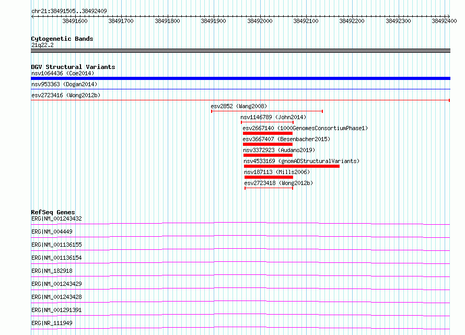Click the 21q22.2 band label
The height and width of the screenshot is (335, 465).
(x=42, y=45)
